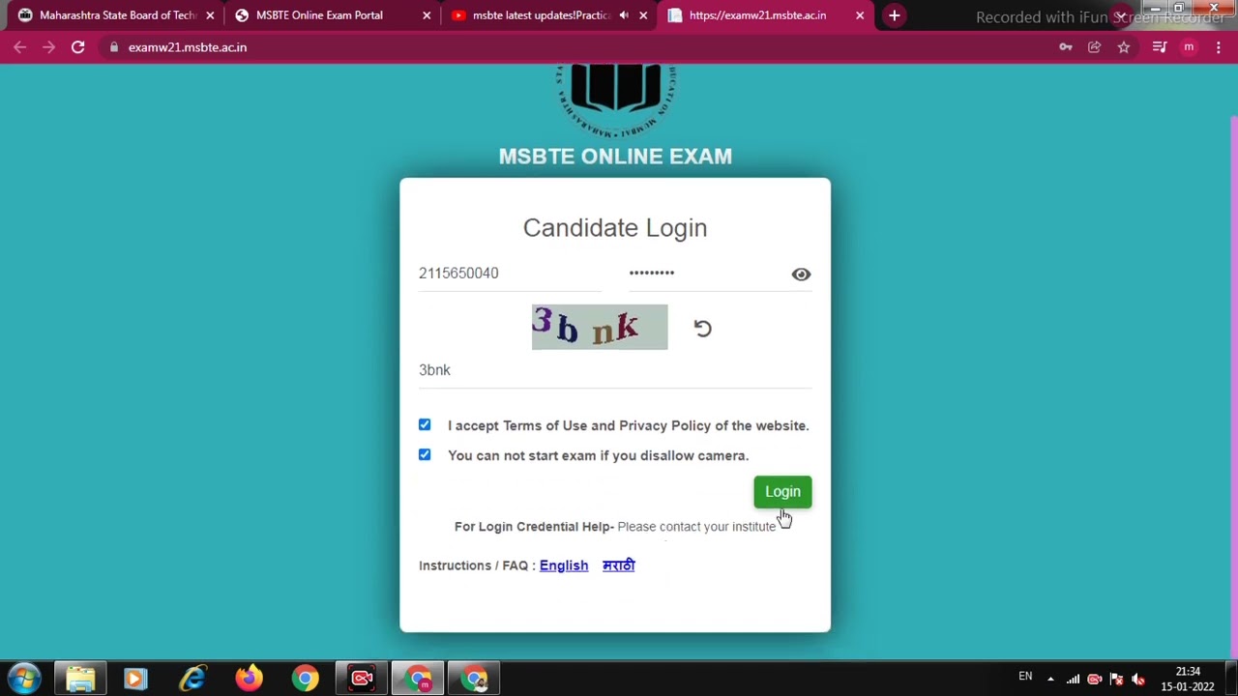This screenshot has width=1238, height=696.
Task: Close the examw21.msbte.ac.in tab
Action: [860, 15]
